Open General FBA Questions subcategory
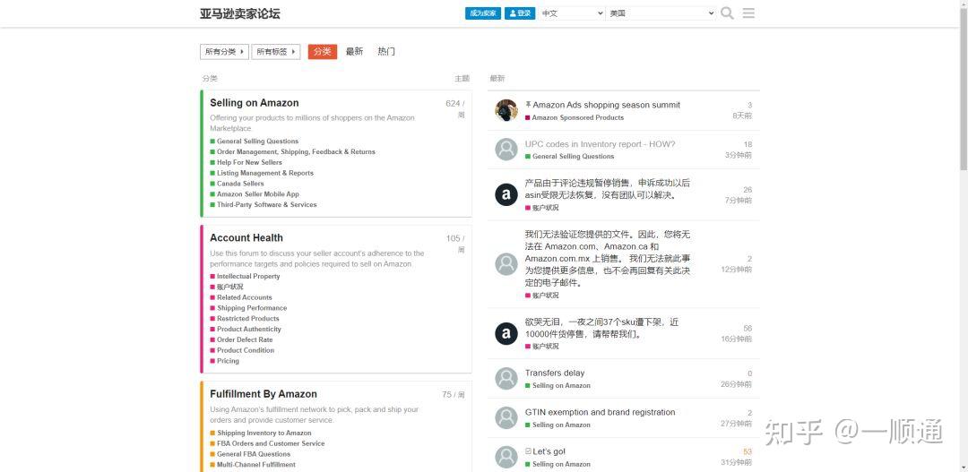This screenshot has height=472, width=968. 253,454
